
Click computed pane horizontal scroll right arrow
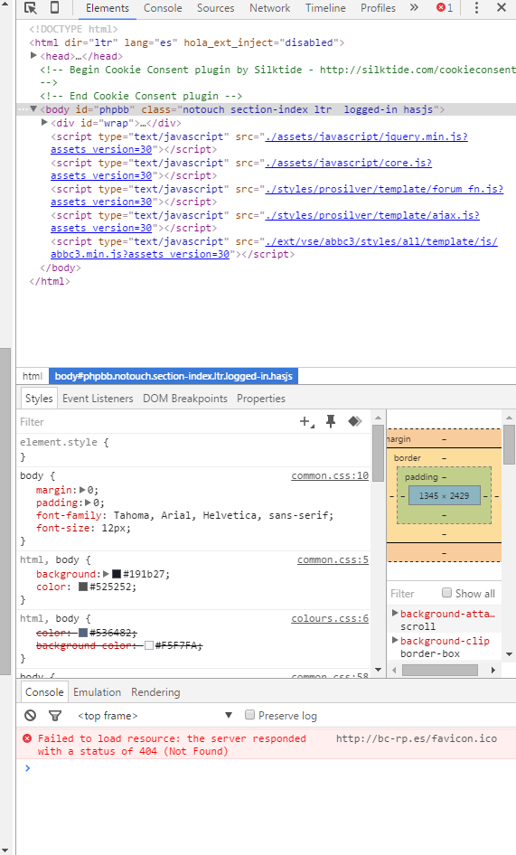(493, 670)
